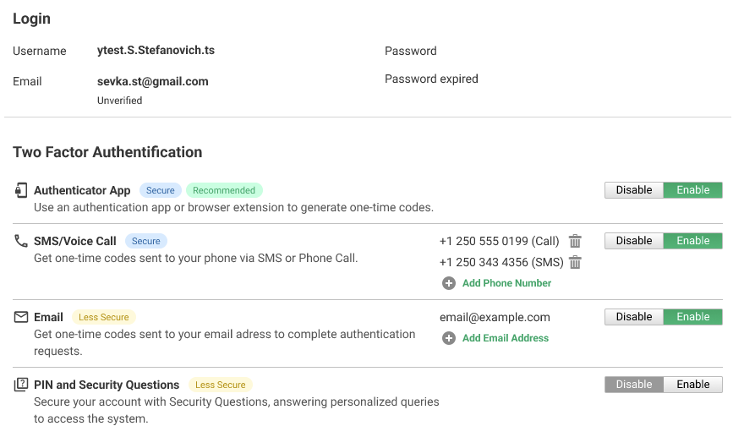
Task: Click the PIN and Security Questions icon
Action: pos(21,385)
